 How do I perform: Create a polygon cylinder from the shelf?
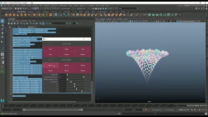click(14, 15)
